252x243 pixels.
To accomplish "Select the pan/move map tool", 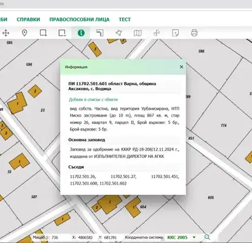I will 5,33.
